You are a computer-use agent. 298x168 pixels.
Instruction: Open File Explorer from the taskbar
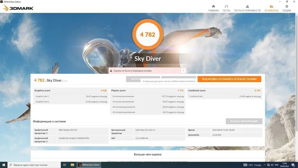72,165
